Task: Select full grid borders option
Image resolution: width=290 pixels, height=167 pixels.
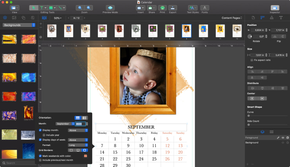Action: [85, 150]
